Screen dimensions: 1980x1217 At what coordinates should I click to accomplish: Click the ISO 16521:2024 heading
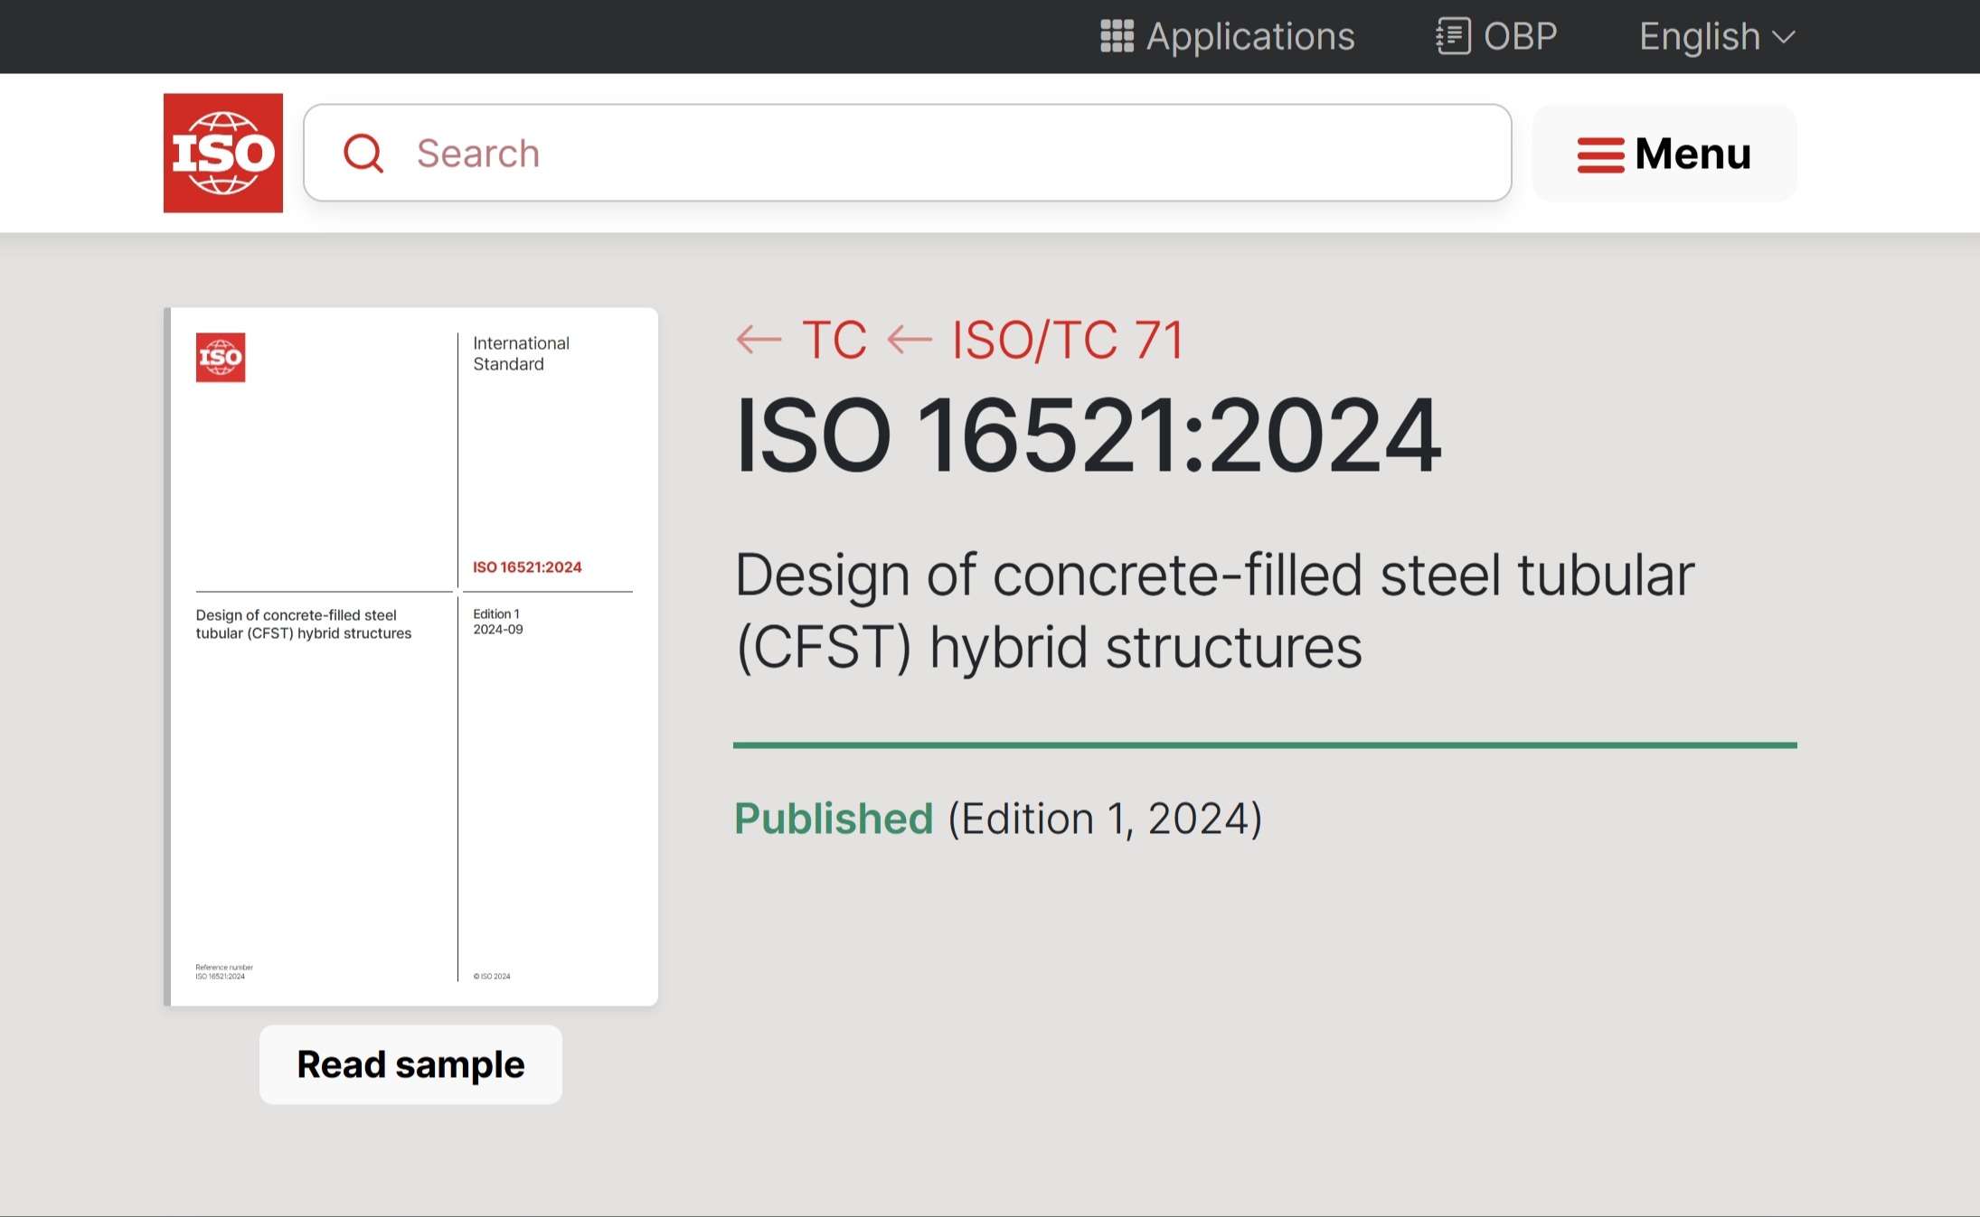pos(1088,435)
